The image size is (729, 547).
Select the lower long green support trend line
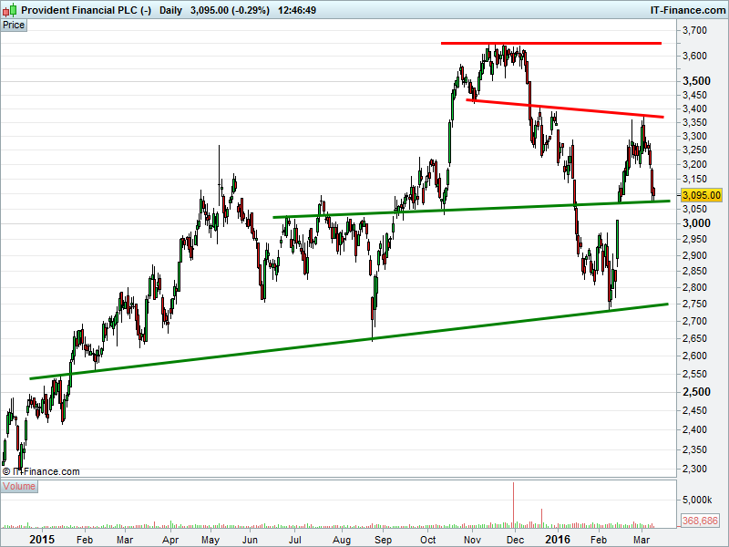[349, 341]
